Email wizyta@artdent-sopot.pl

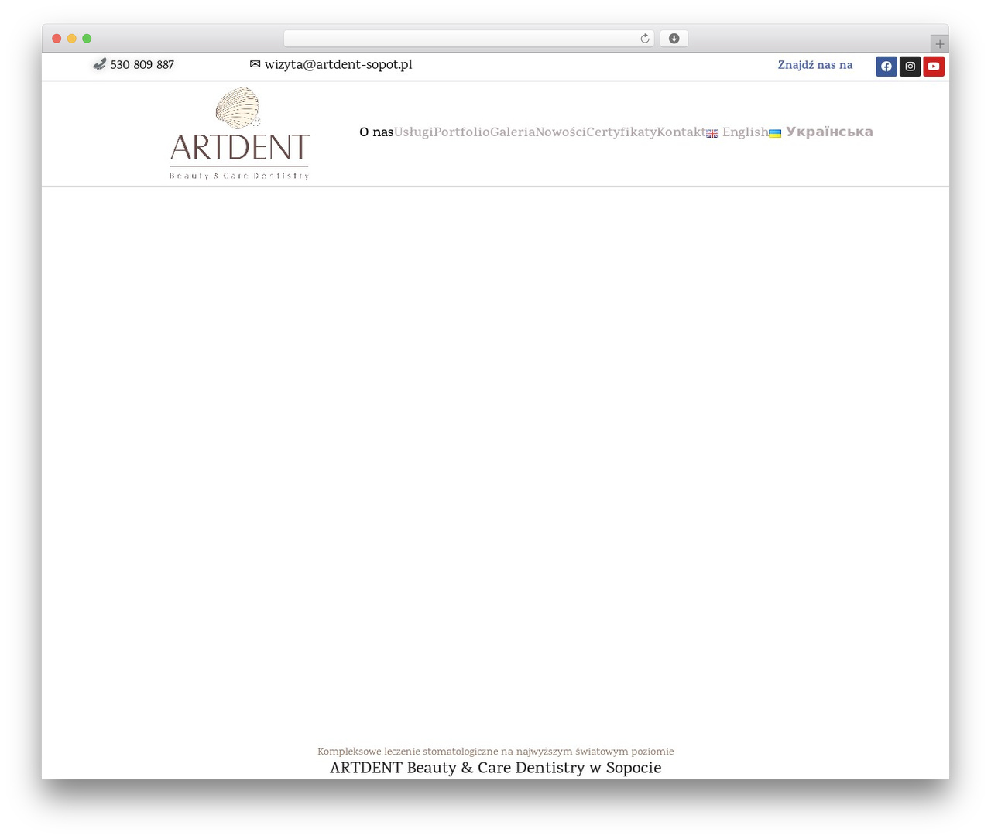pos(338,65)
